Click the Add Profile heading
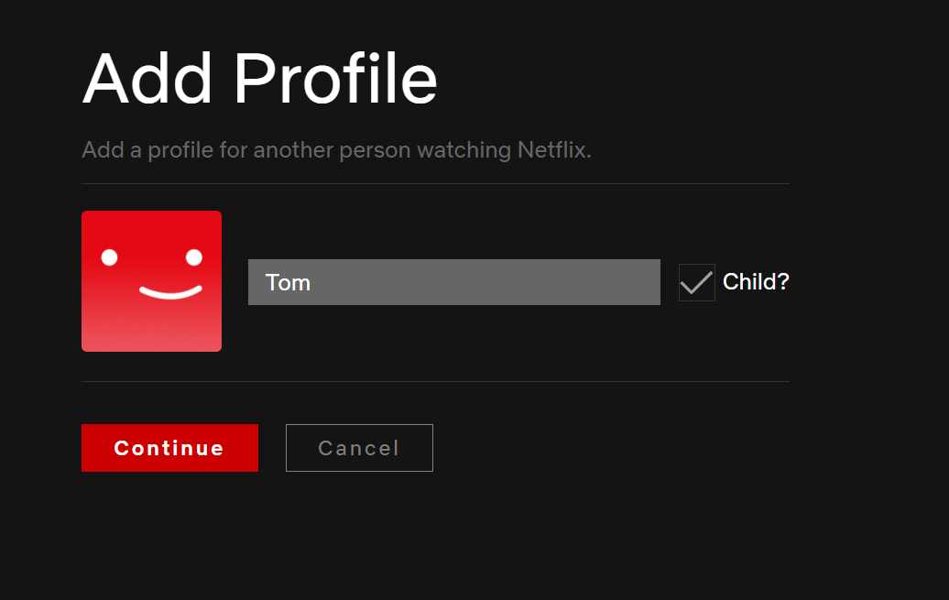The height and width of the screenshot is (600, 949). click(259, 78)
